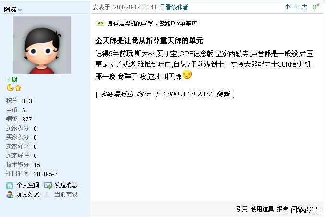Click 报告 to report post
Image resolution: width=326 pixels, height=217 pixels.
282,209
